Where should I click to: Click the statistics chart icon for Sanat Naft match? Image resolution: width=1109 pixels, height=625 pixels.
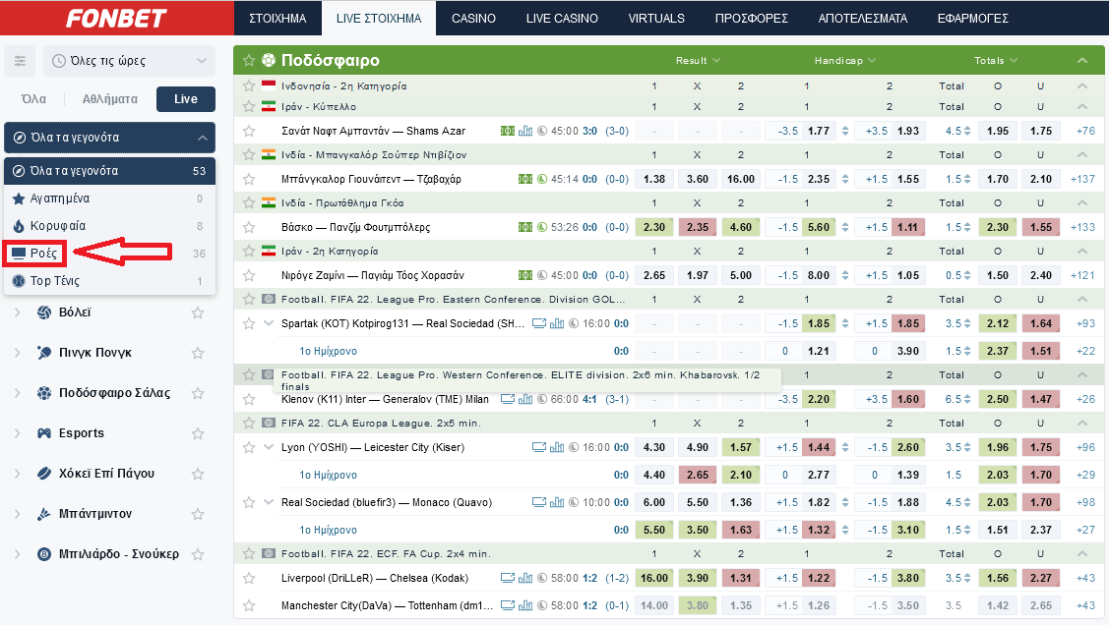click(x=524, y=131)
